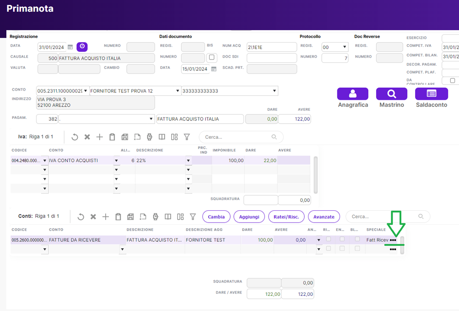Open the Avanzate options
The width and height of the screenshot is (459, 311).
tap(324, 217)
